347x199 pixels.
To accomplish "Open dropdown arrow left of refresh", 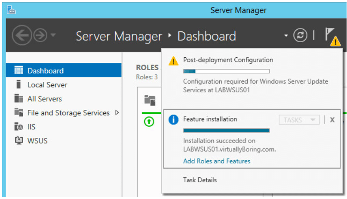I will click(x=286, y=35).
